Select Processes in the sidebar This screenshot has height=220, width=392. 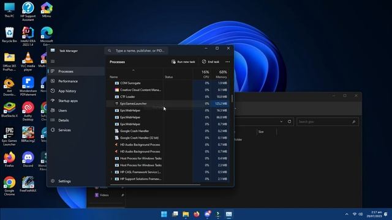point(76,71)
